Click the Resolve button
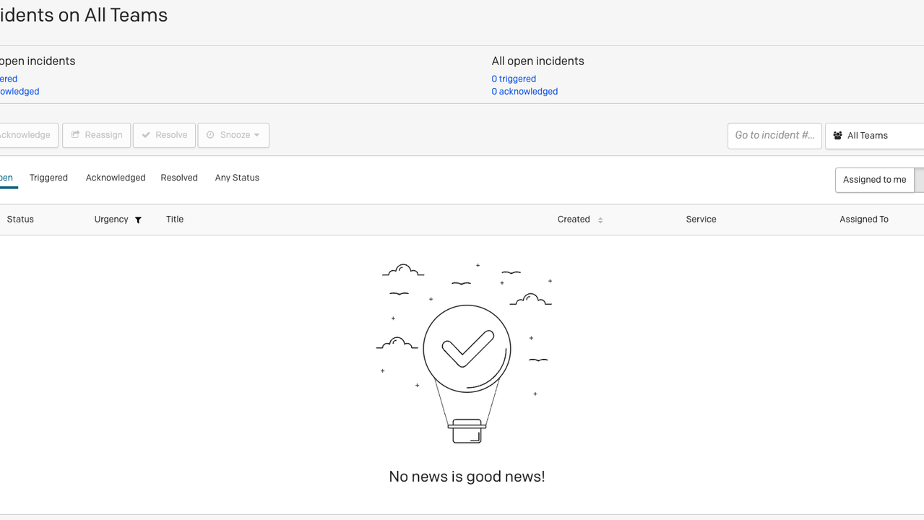This screenshot has height=520, width=924. 164,135
